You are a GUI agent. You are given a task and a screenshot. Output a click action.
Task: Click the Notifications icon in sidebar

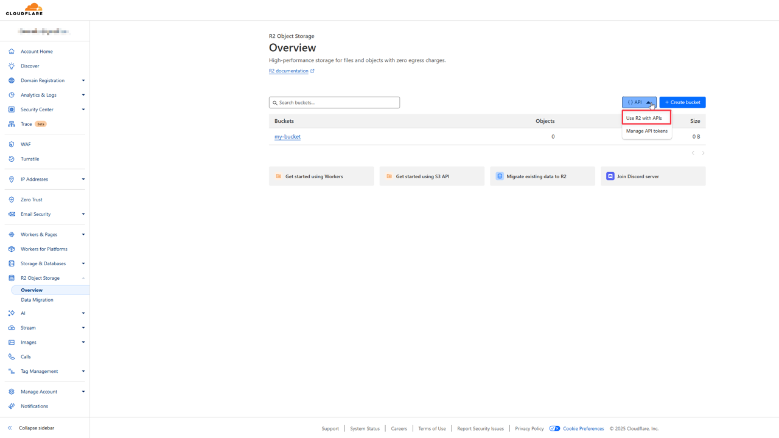pos(12,406)
